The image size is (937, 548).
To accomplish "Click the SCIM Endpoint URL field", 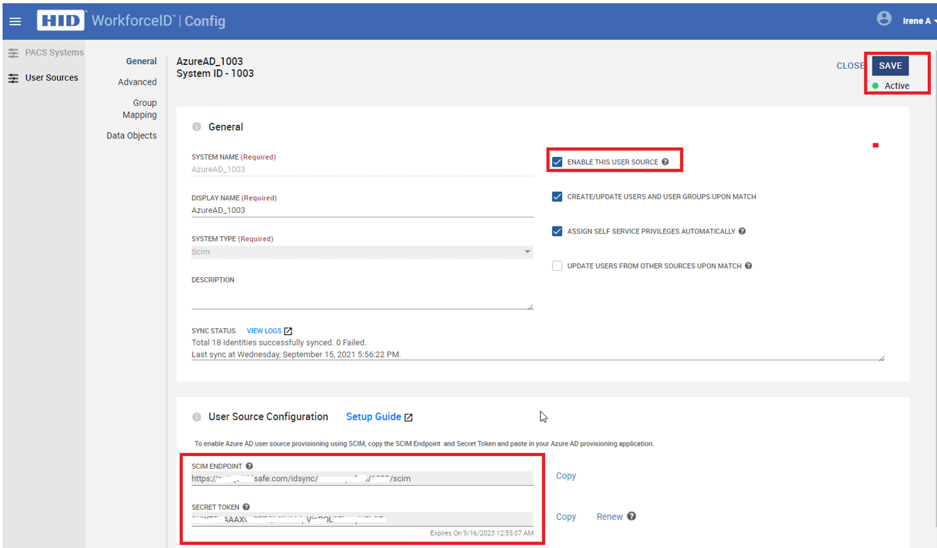I will (362, 478).
